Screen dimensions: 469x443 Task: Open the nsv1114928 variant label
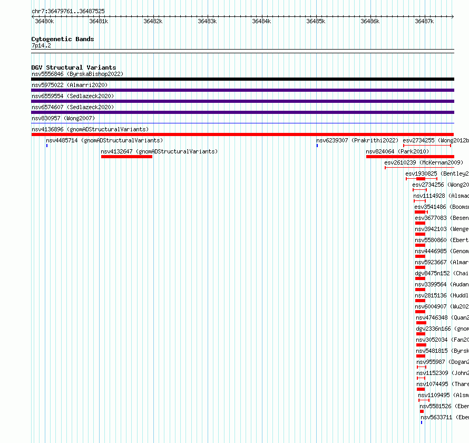click(441, 196)
